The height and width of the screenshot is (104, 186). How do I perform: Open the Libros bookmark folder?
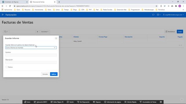point(56,10)
